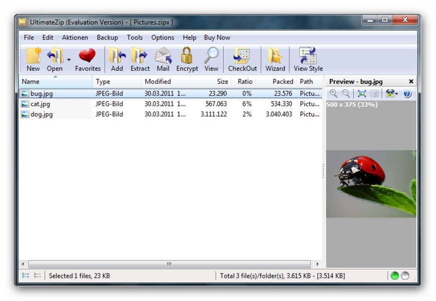Select the dog.jpg file row
This screenshot has width=436, height=301.
(x=41, y=114)
